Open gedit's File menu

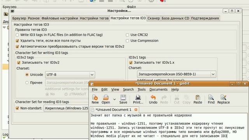coord(95,89)
